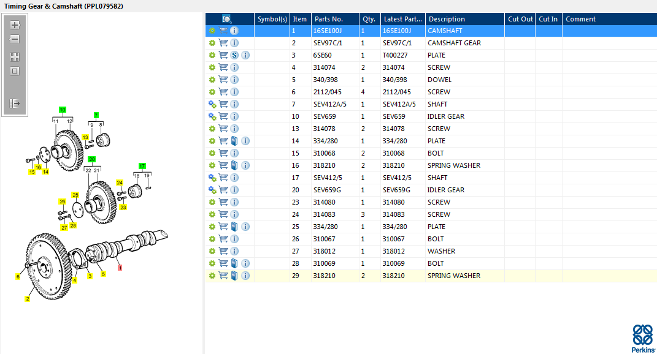
Task: Sort by the Parts No. column header
Action: 328,19
